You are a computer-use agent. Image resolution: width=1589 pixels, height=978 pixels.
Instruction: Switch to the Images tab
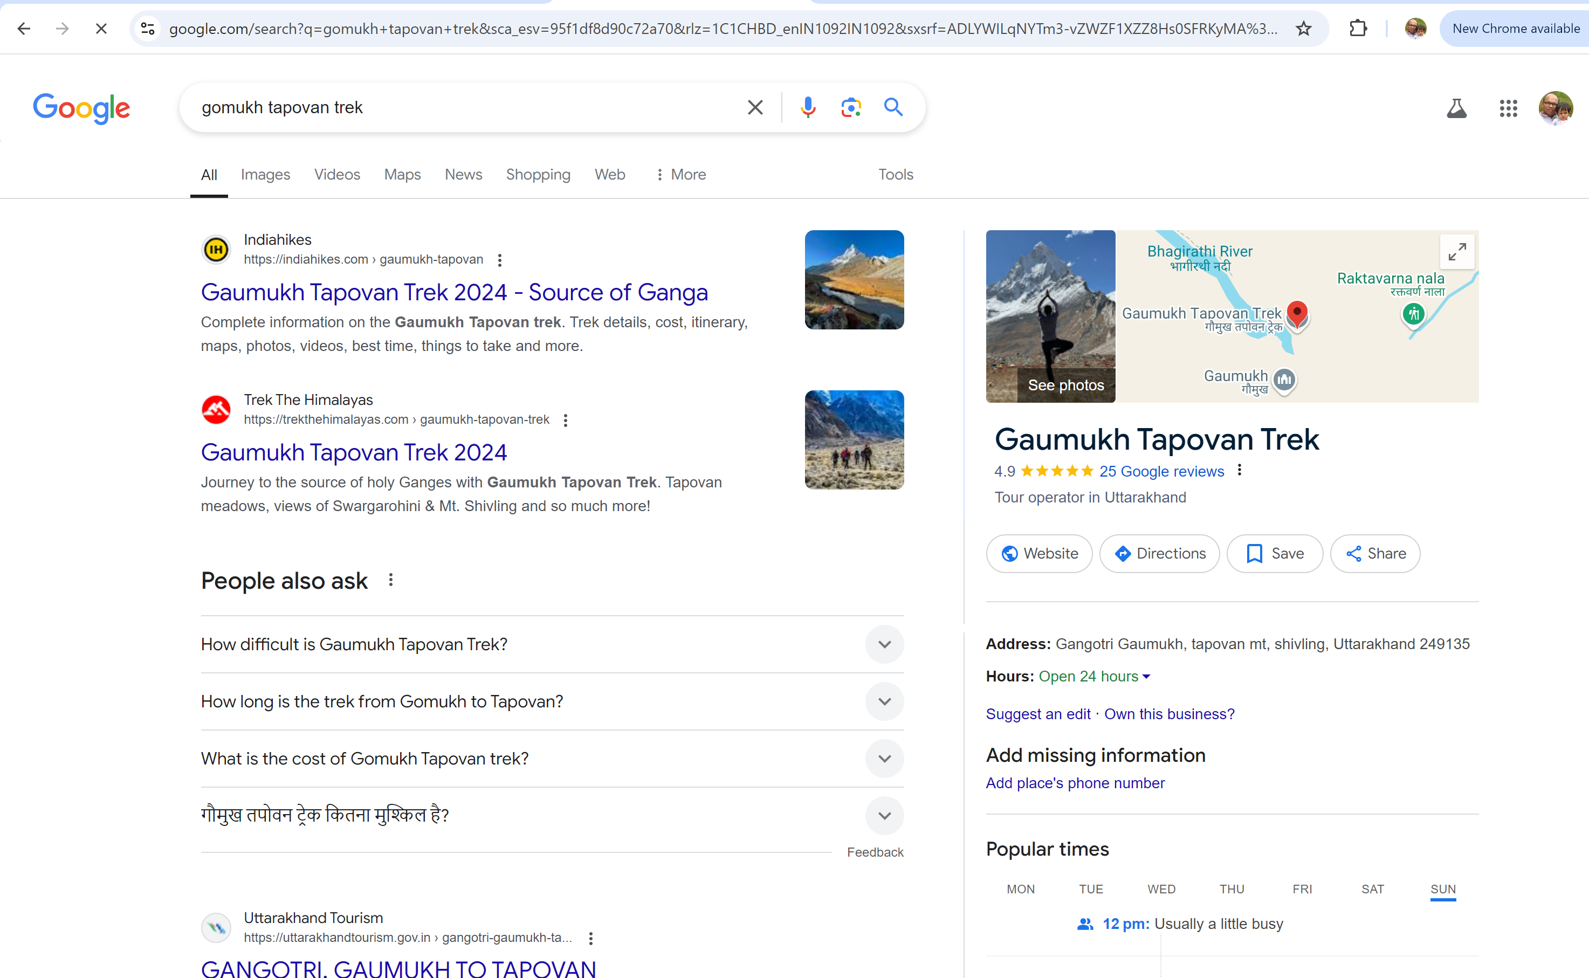click(265, 175)
